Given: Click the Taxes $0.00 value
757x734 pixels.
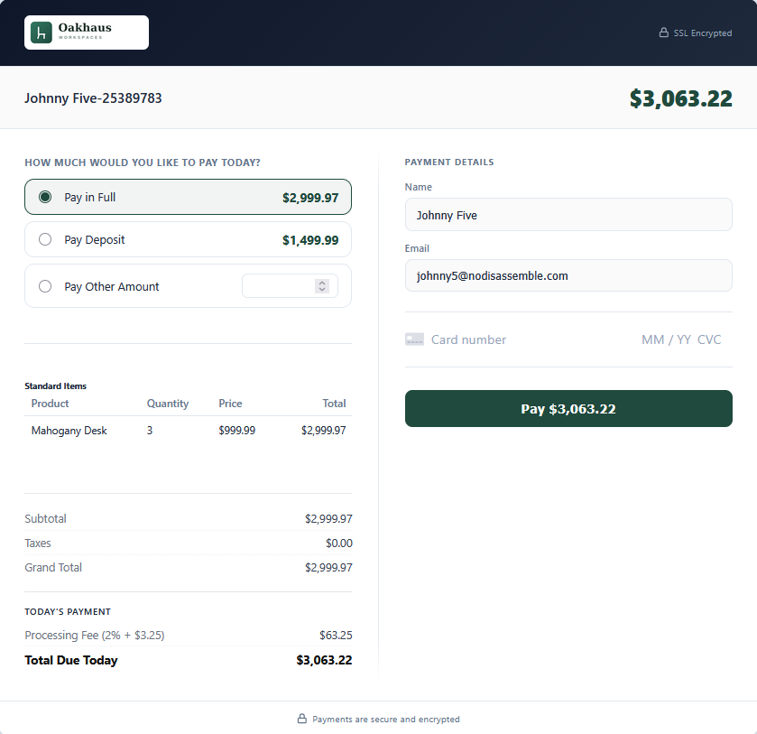Looking at the screenshot, I should pos(339,544).
